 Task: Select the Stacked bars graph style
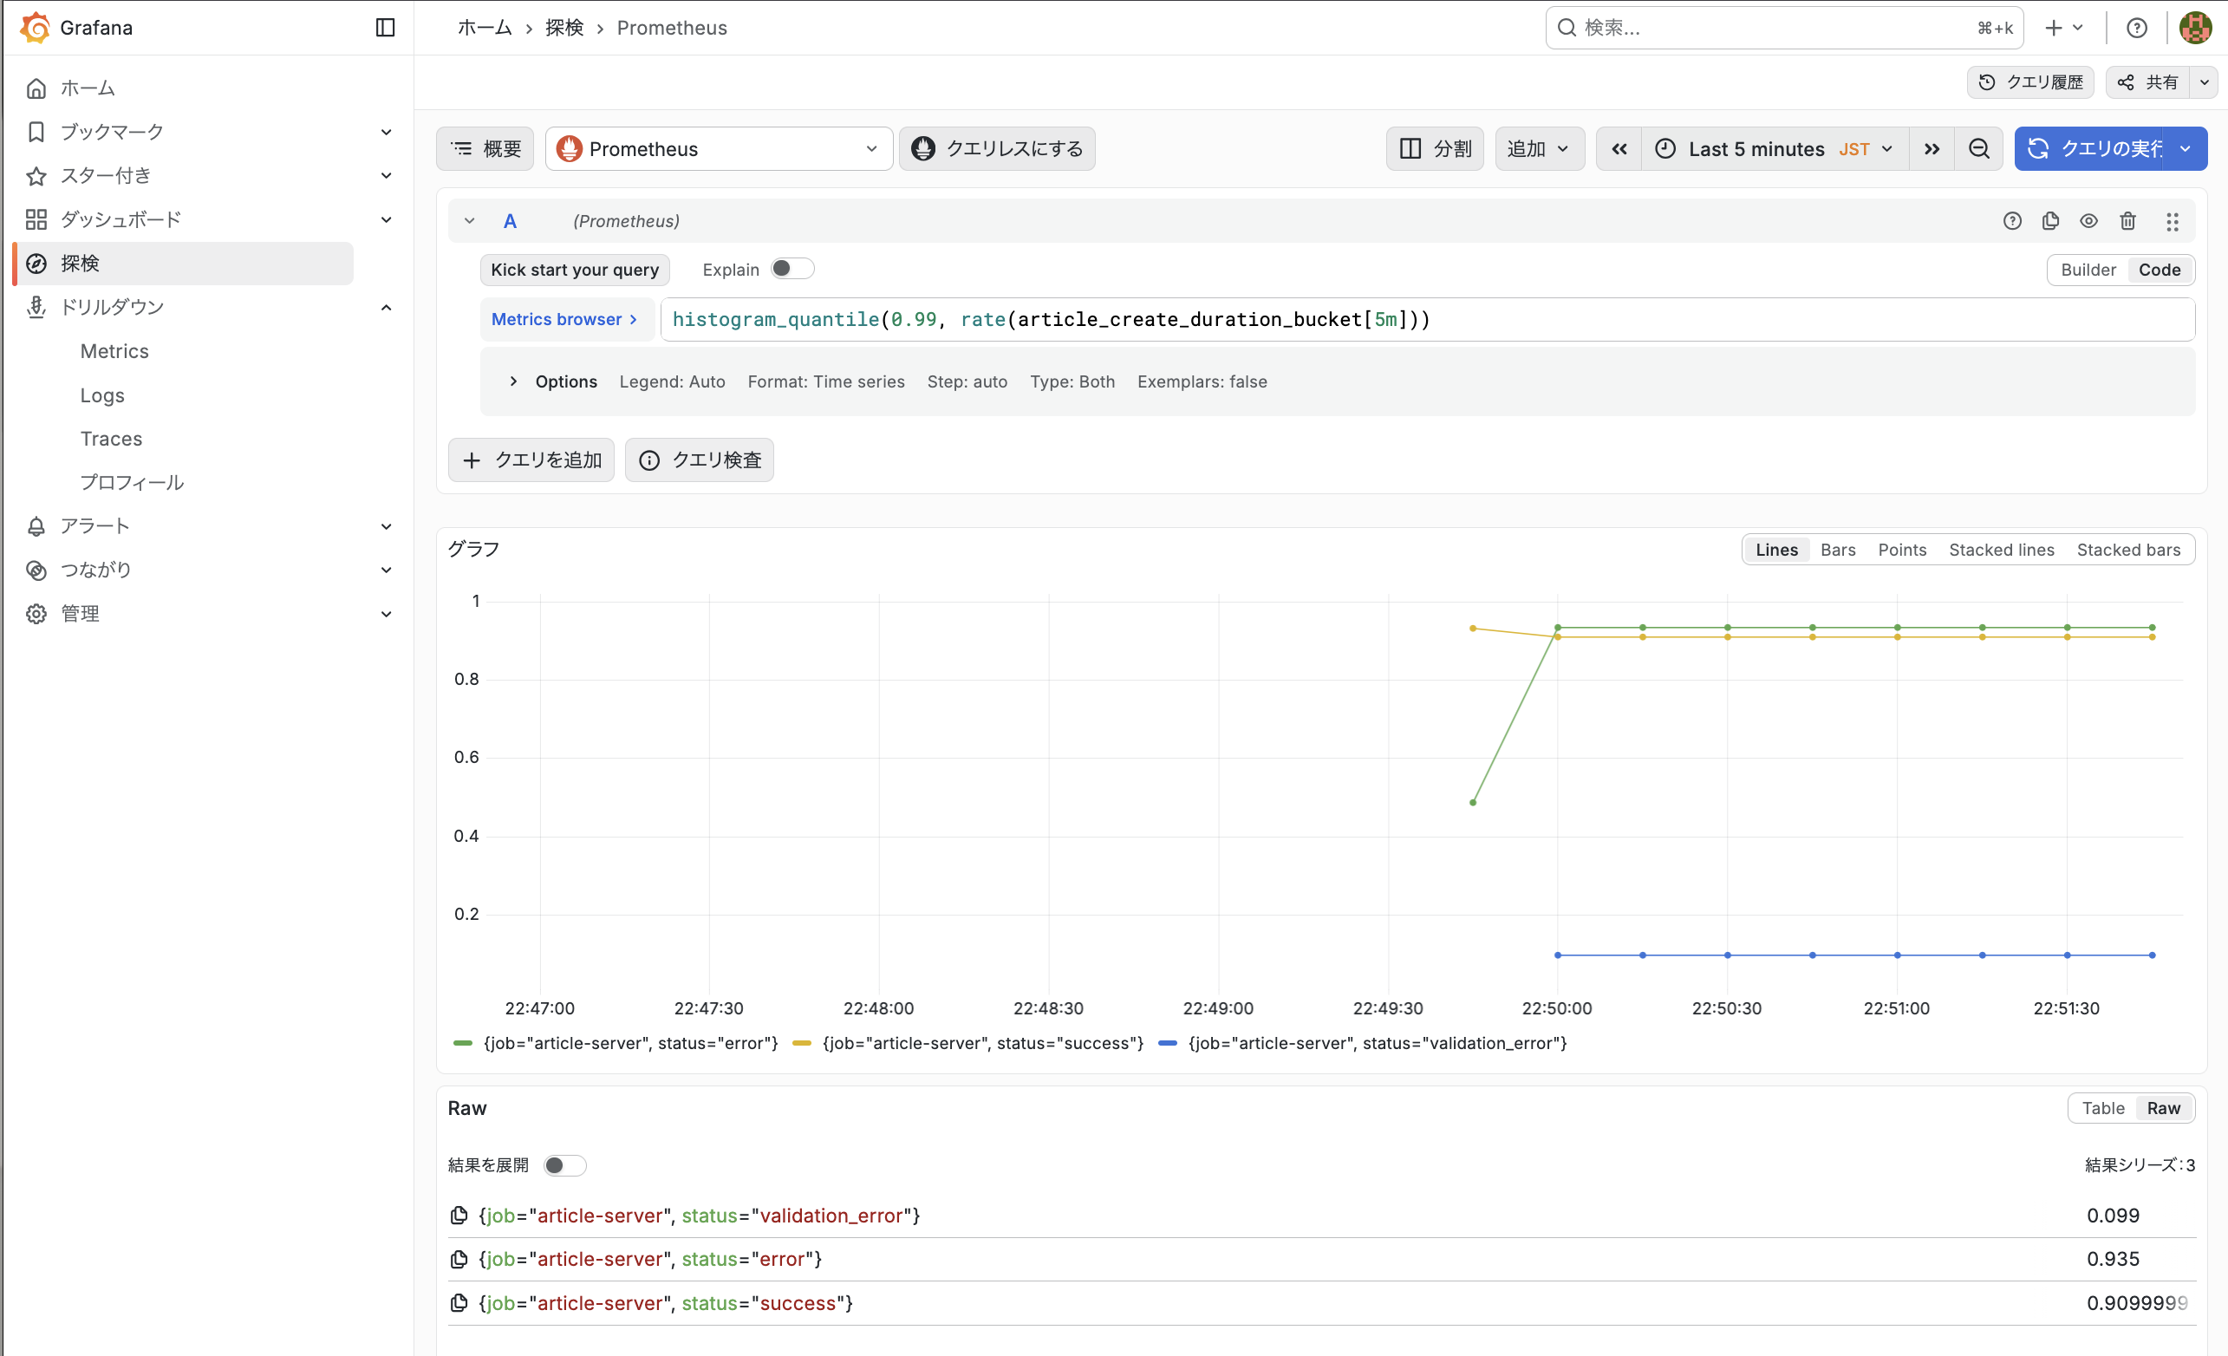pos(2127,549)
